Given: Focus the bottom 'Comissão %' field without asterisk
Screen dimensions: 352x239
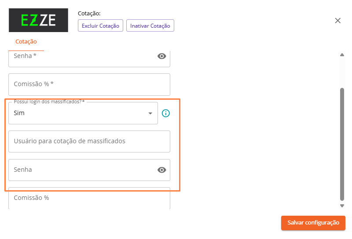Looking at the screenshot, I should point(89,198).
